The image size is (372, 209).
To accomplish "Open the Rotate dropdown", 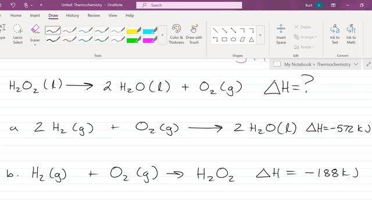I will coord(304,47).
